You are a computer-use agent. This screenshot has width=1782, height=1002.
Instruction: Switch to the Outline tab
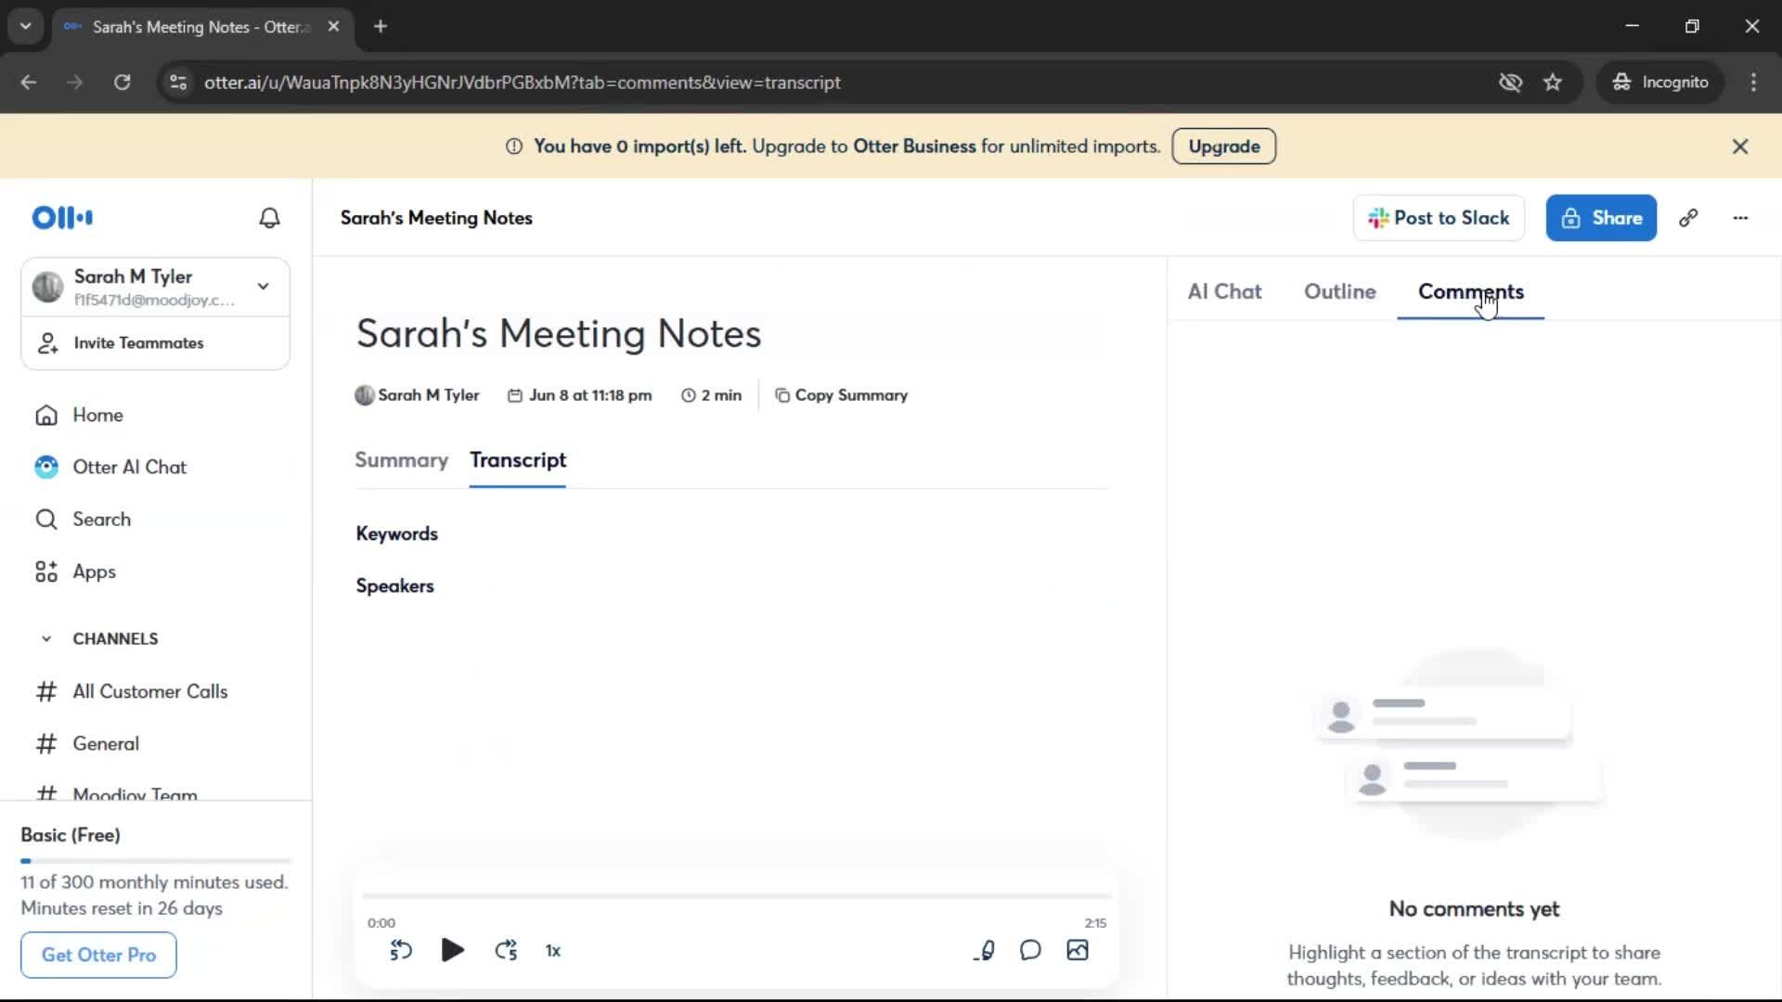[x=1339, y=291]
